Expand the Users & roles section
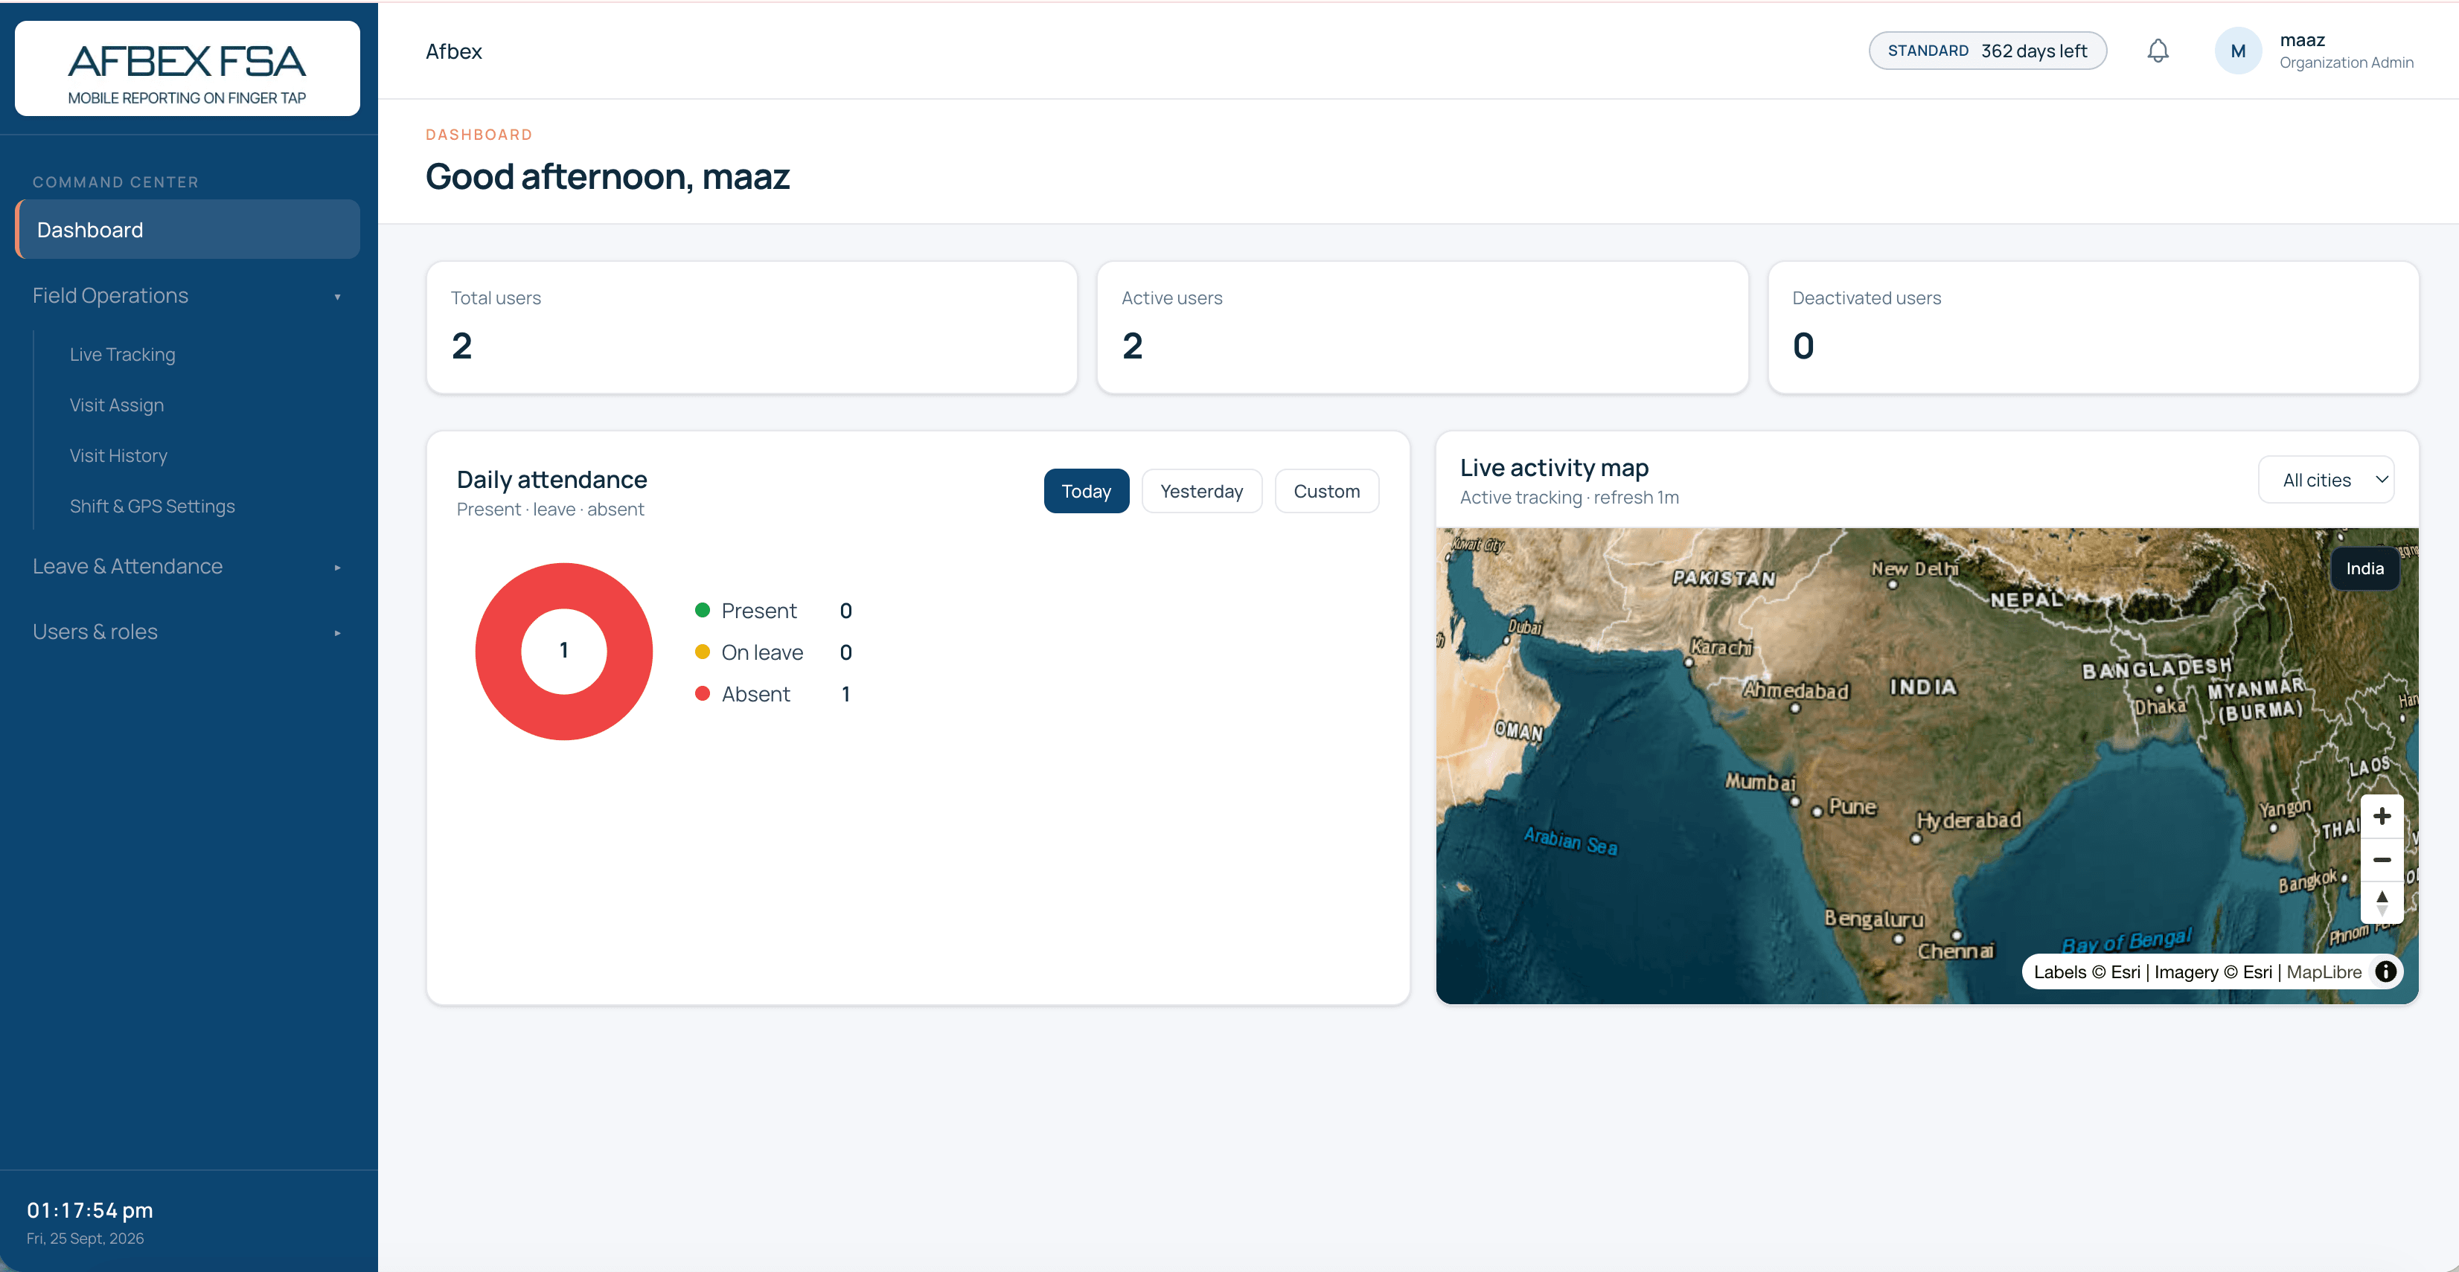2459x1272 pixels. (187, 632)
